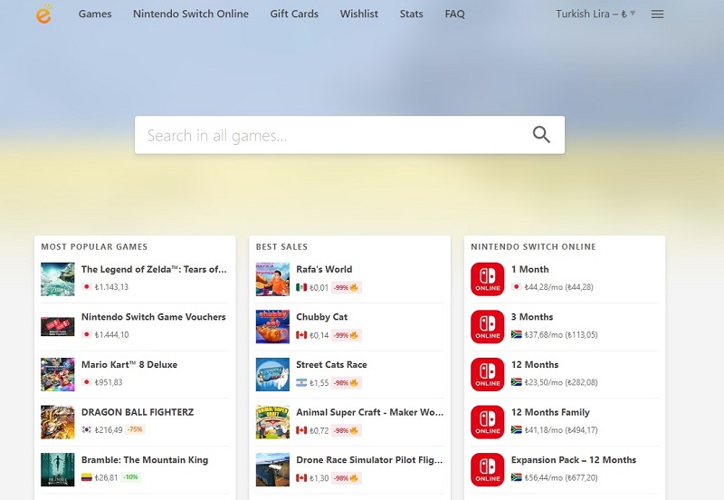Click the Japan flag next to ₺1.143,13

click(86, 287)
